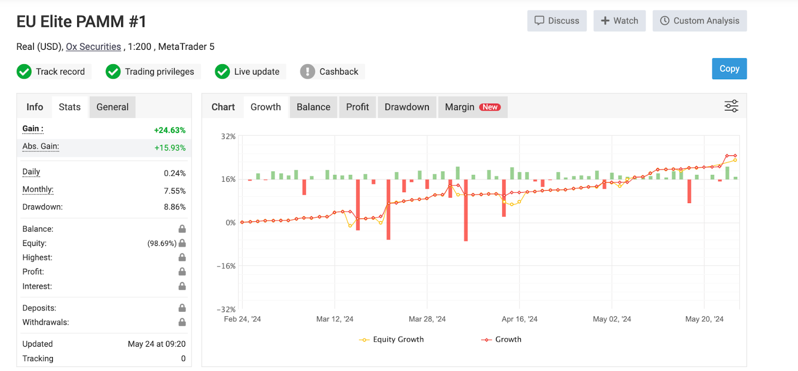Click the Track record green checkmark icon
This screenshot has height=371, width=798.
[24, 72]
